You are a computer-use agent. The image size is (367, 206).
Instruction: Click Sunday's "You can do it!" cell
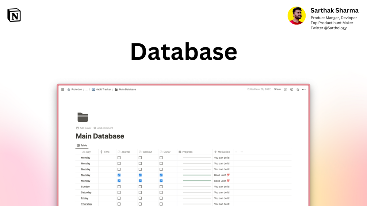222,187
